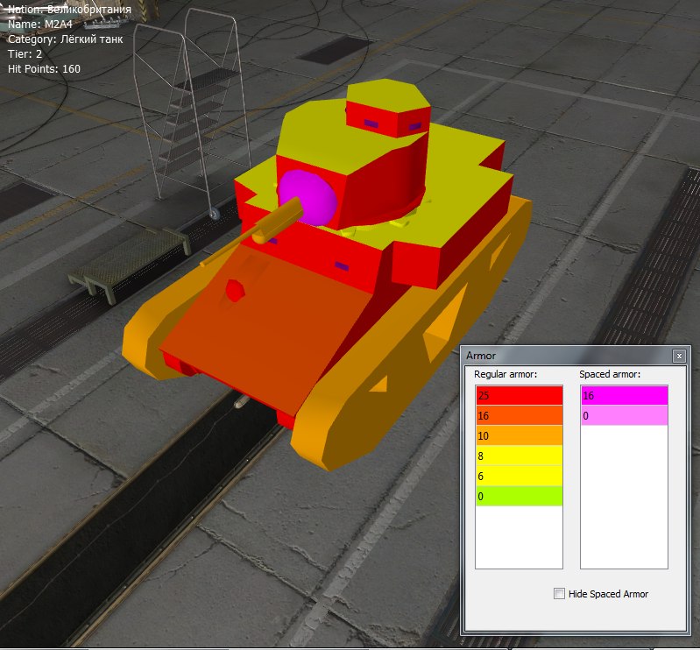The height and width of the screenshot is (650, 700).
Task: Click the tank's gun barrel
Action: tap(253, 234)
